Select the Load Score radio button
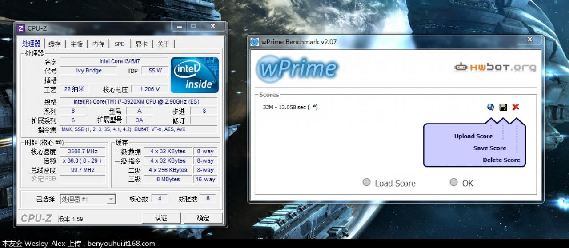The image size is (569, 248). click(366, 182)
